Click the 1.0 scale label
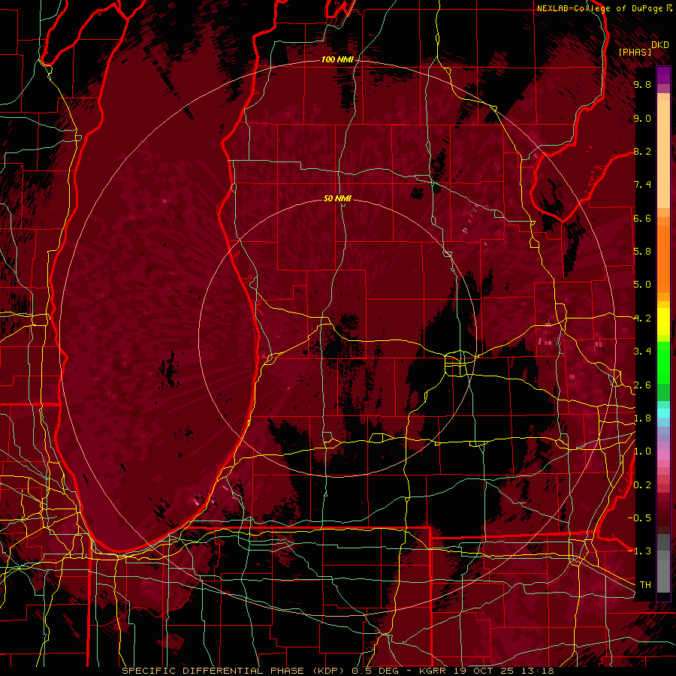This screenshot has height=676, width=676. coord(642,451)
